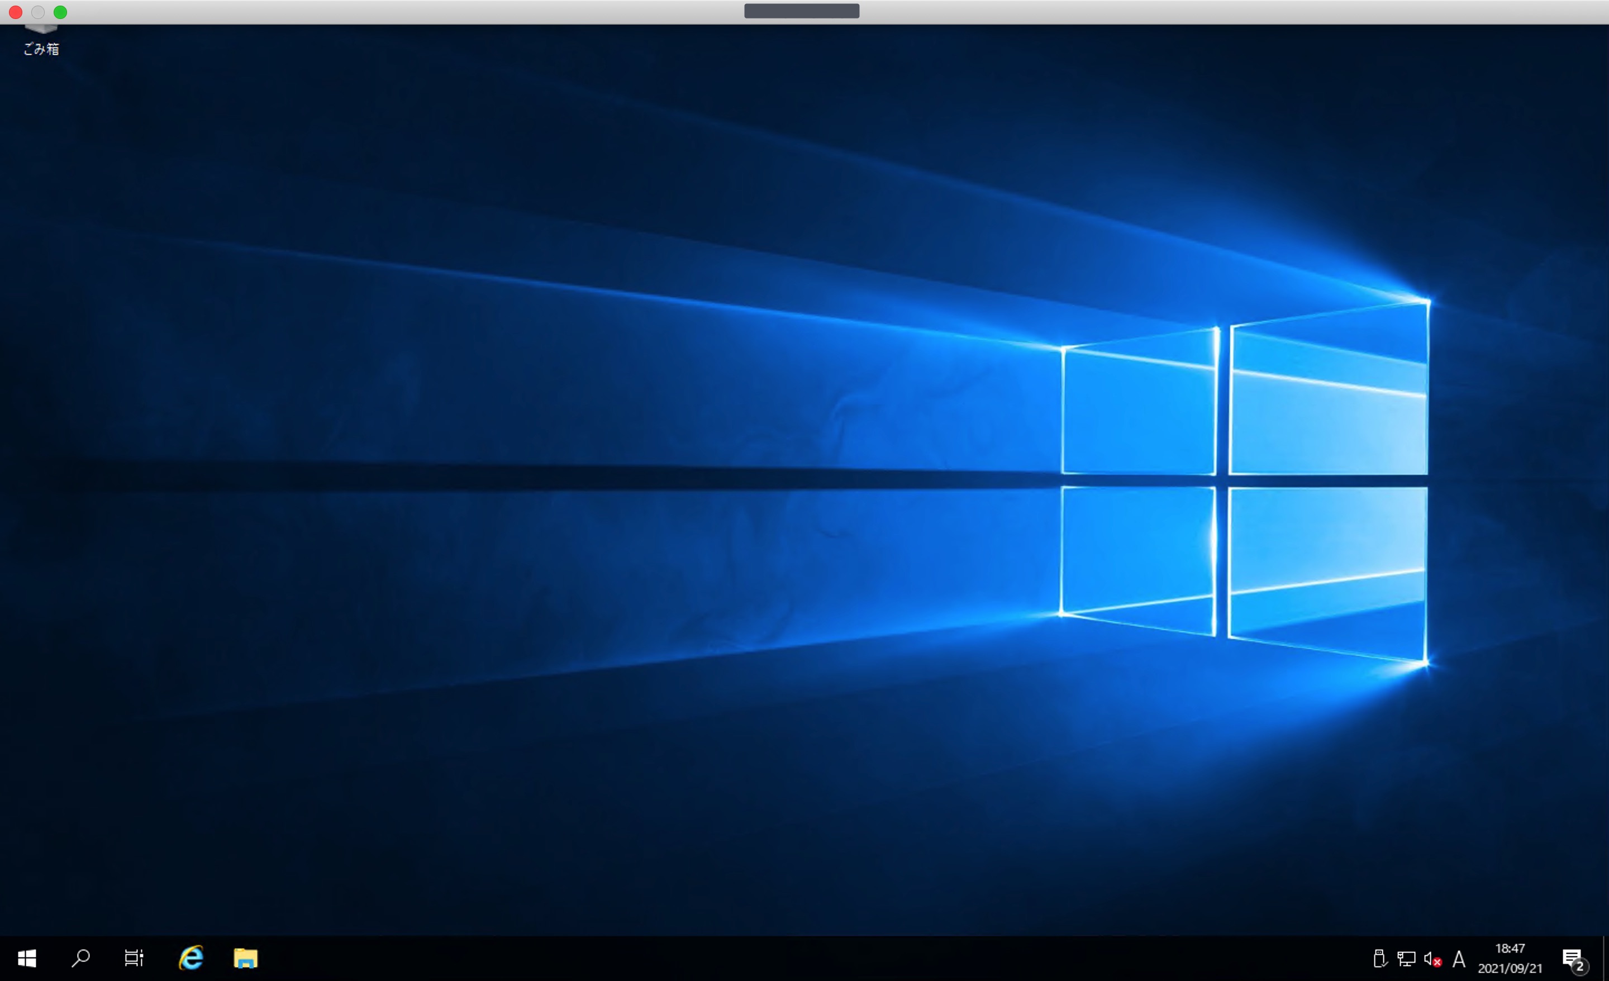
Task: Click the window title in the title bar
Action: pos(801,11)
